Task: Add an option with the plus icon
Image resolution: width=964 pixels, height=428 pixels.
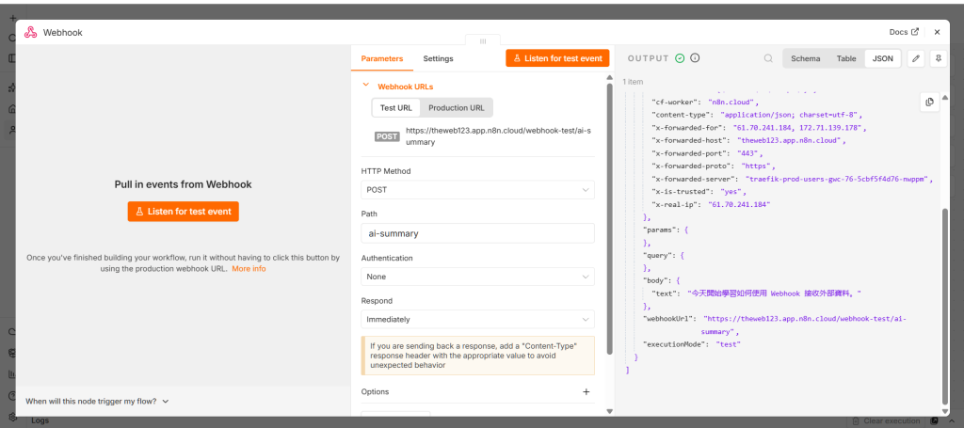Action: [586, 391]
